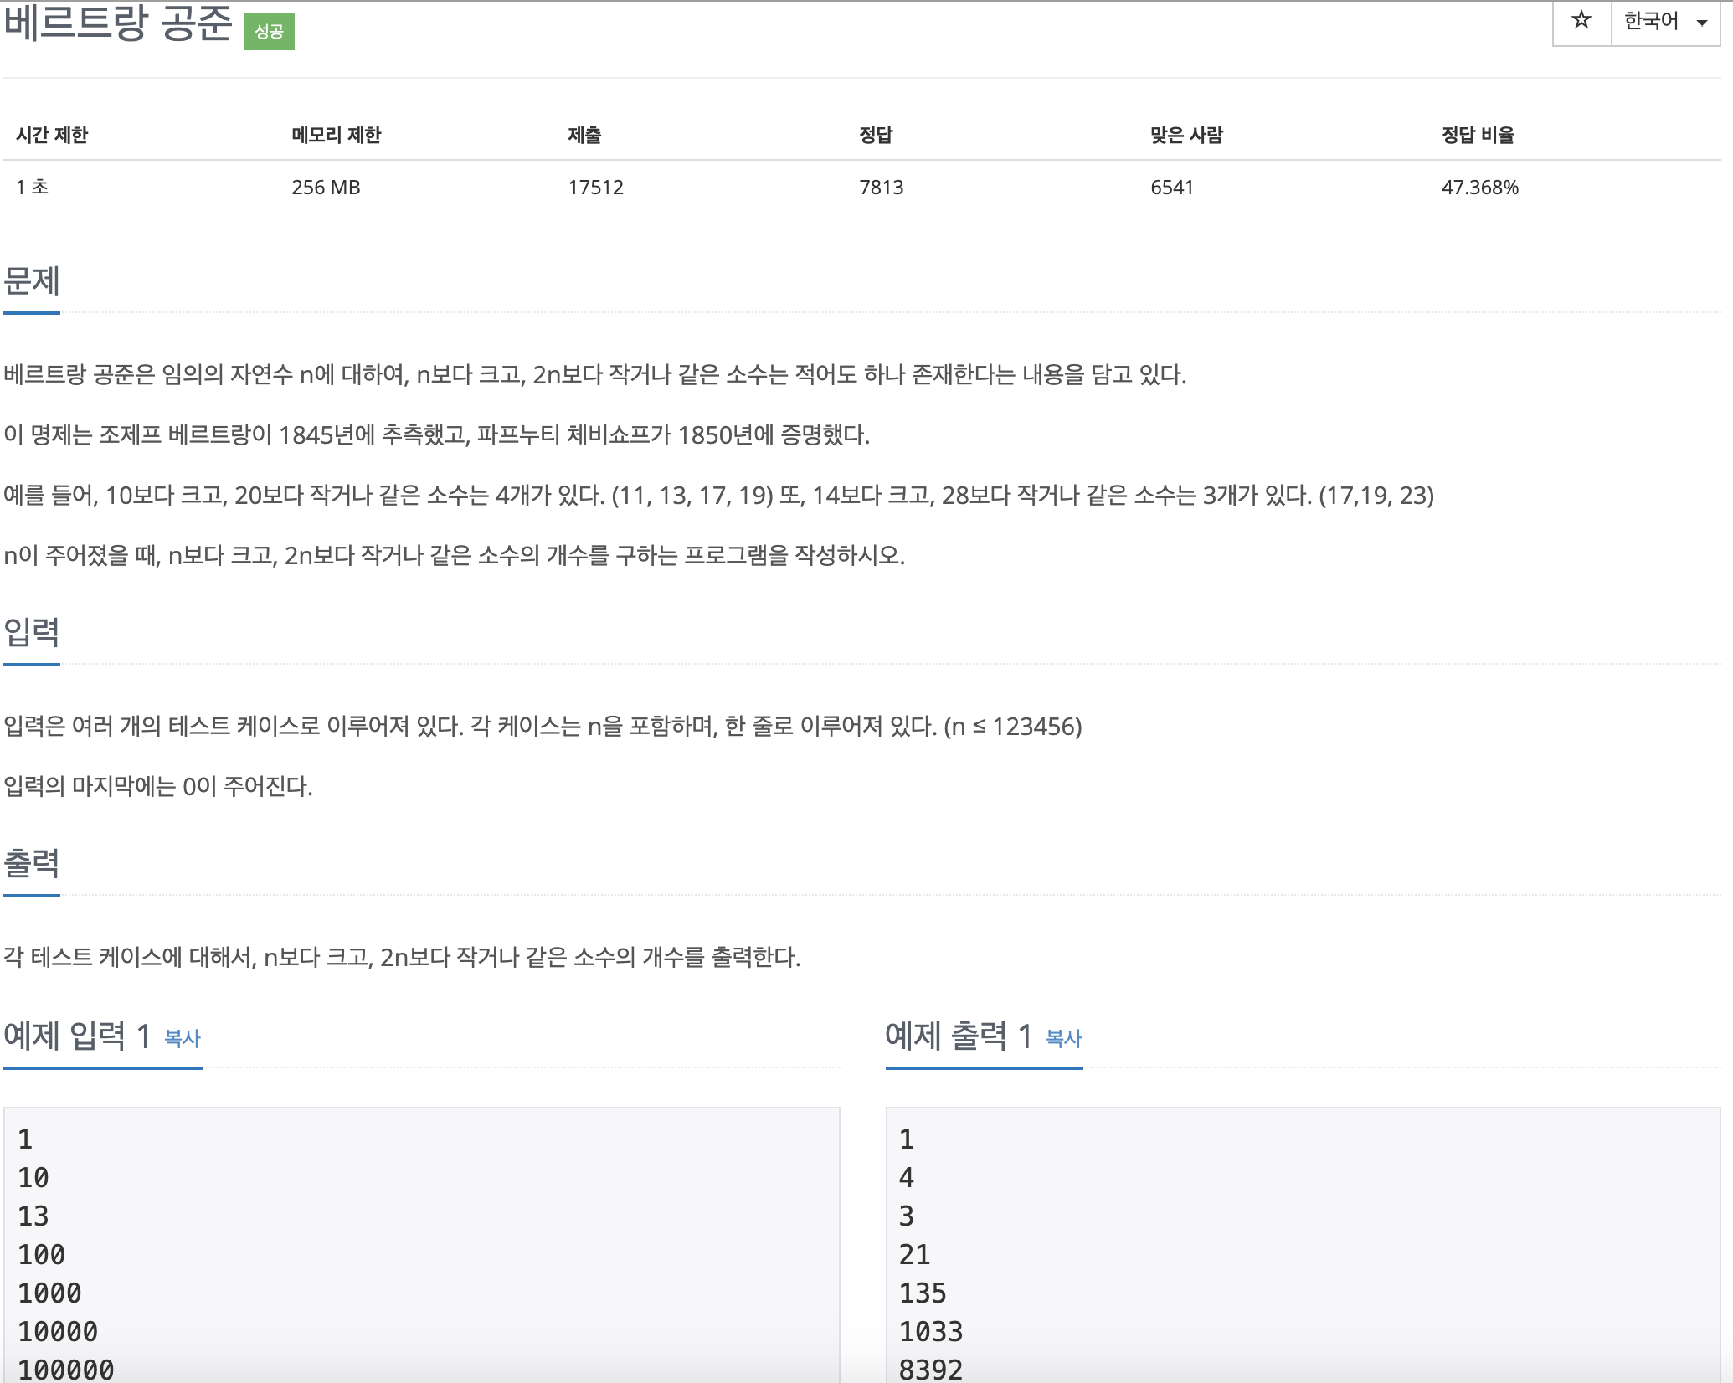The width and height of the screenshot is (1733, 1383).
Task: Click the caret arrow next to 한국어
Action: pos(1701,23)
